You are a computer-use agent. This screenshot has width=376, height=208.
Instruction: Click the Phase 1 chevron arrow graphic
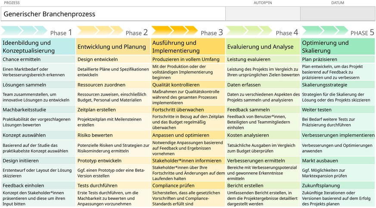[x=24, y=31]
